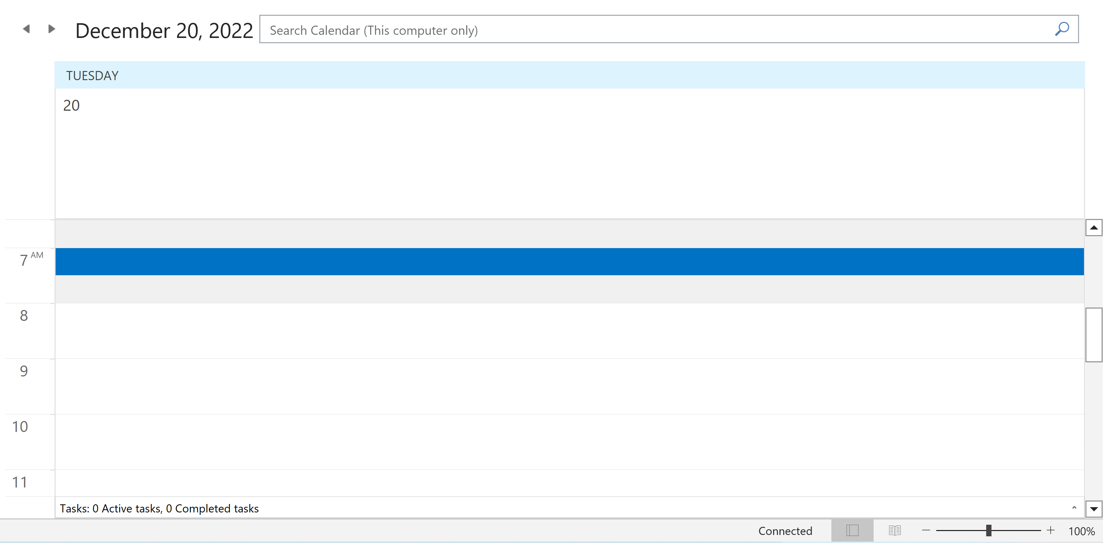Expand the tasks section chevron
This screenshot has width=1103, height=543.
pyautogui.click(x=1074, y=508)
